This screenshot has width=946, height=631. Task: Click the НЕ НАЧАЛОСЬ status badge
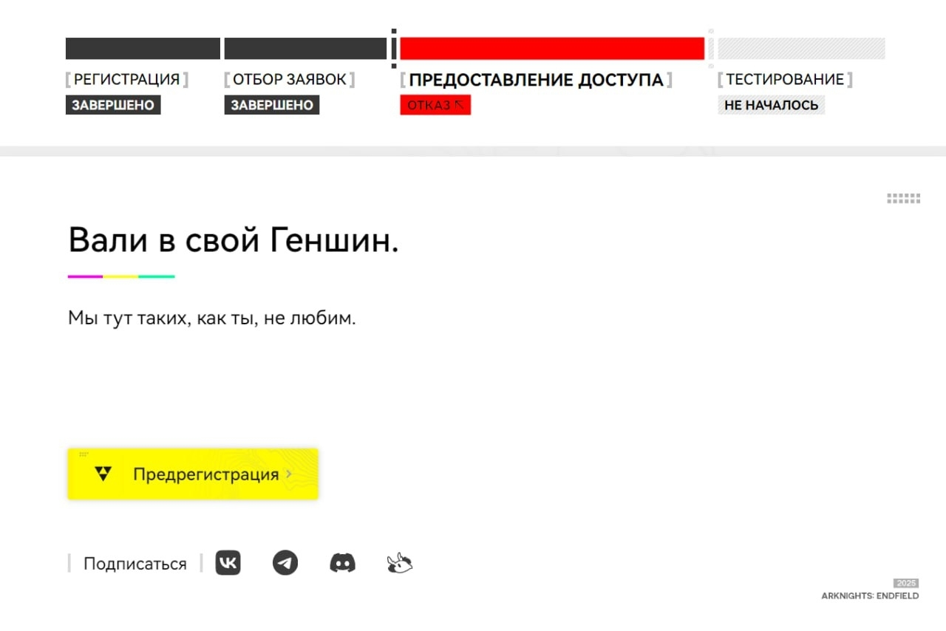(772, 105)
